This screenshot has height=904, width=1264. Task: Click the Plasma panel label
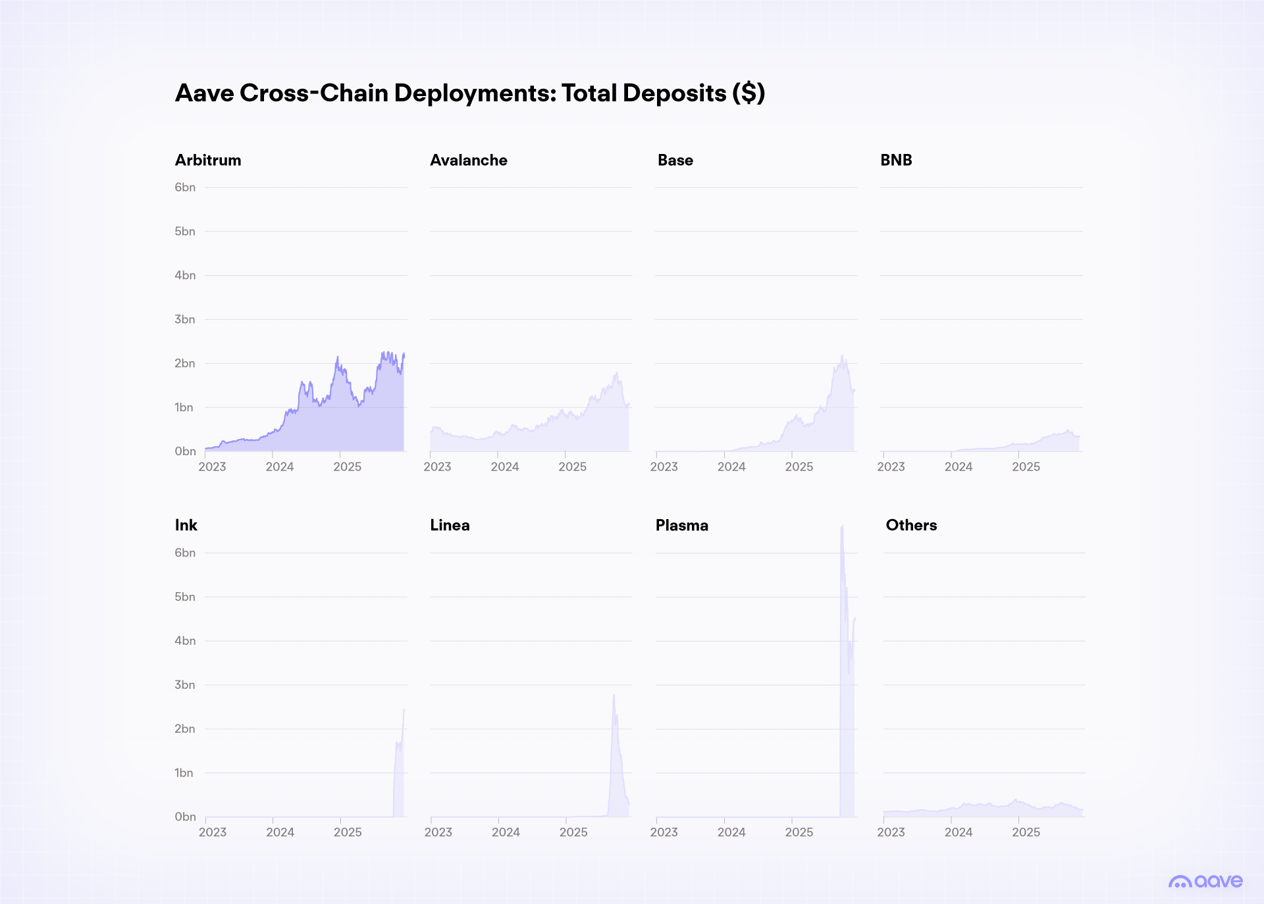[x=681, y=525]
